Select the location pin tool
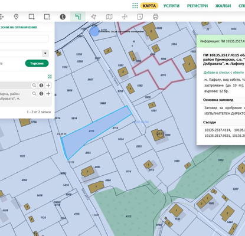The width and height of the screenshot is (245, 236). tap(16, 17)
